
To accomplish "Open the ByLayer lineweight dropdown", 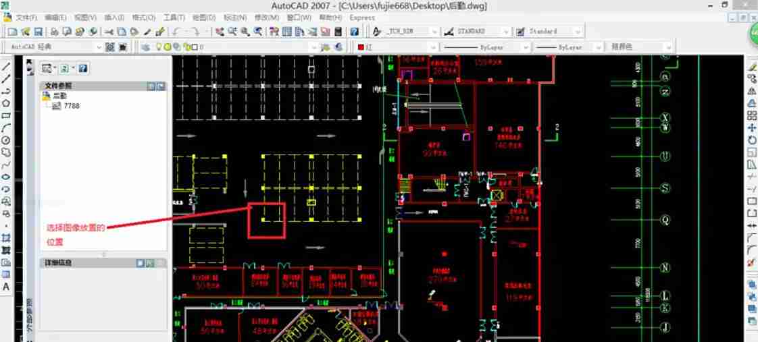I will 597,47.
